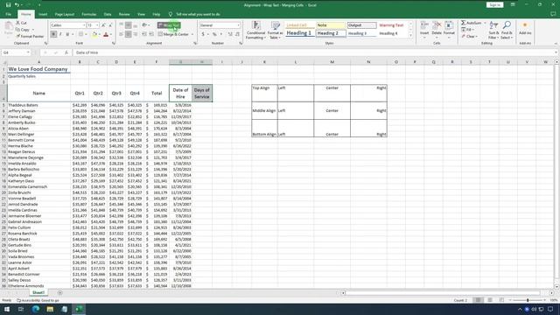Click the Increase Decimal icon
The width and height of the screenshot is (560, 315).
pos(230,34)
